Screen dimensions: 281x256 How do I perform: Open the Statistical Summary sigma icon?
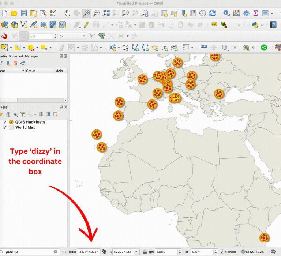256,13
